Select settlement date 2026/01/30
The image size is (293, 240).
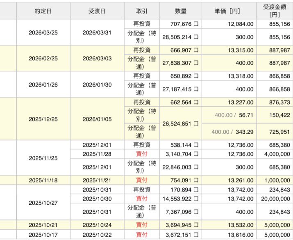97,85
